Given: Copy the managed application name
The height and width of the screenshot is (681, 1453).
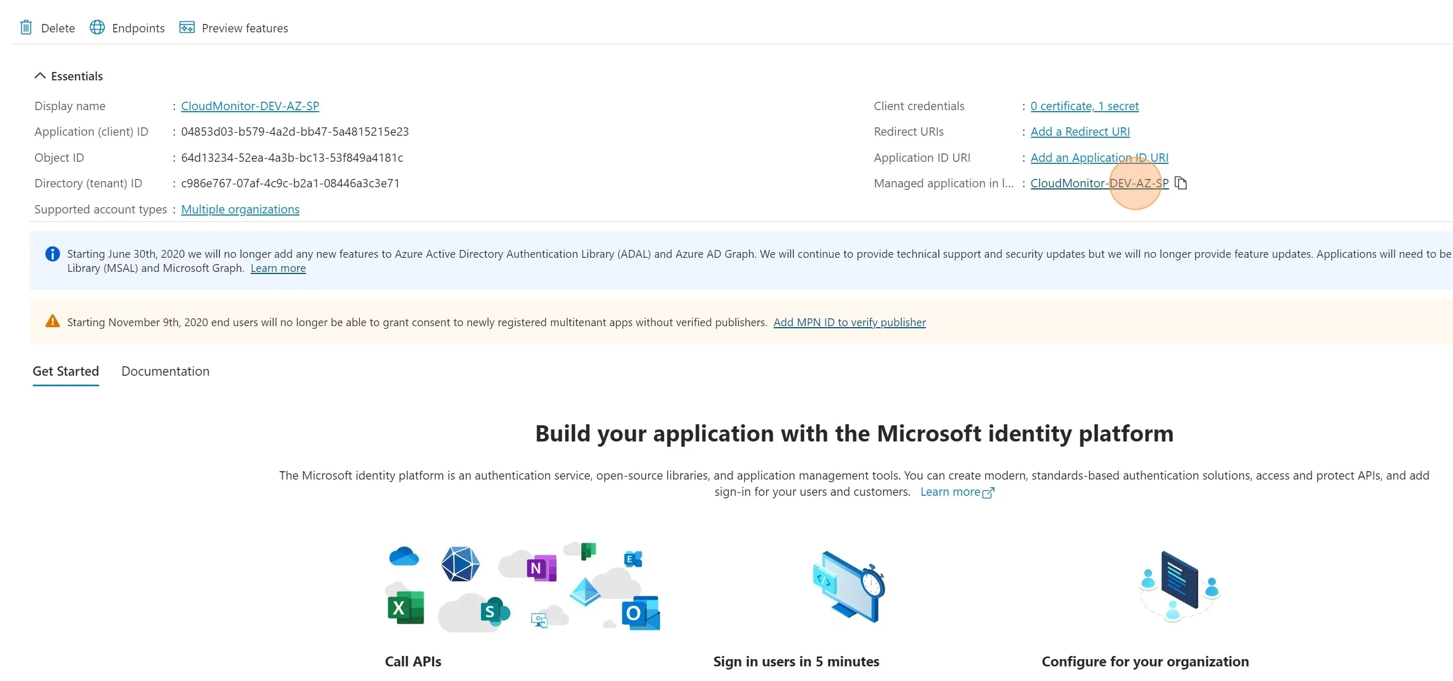Looking at the screenshot, I should pos(1181,183).
